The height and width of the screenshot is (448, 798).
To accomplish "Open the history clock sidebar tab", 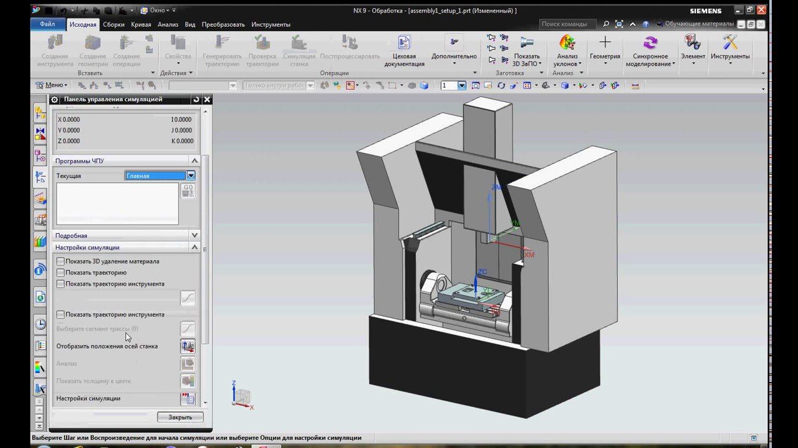I will (41, 324).
